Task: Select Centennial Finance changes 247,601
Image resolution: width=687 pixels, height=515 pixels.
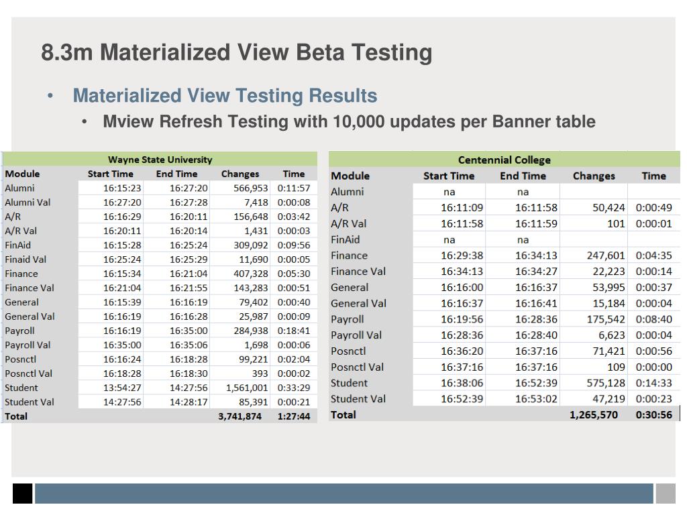Action: [x=606, y=255]
